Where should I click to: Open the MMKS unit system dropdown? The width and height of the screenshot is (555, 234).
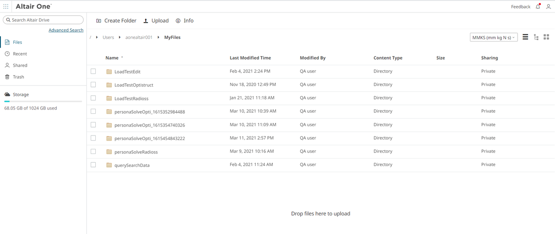pyautogui.click(x=493, y=37)
